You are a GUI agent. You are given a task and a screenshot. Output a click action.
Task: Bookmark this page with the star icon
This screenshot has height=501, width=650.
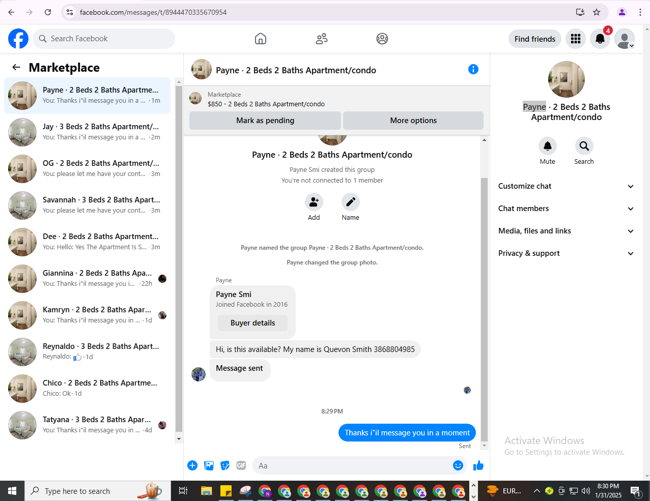pyautogui.click(x=597, y=12)
